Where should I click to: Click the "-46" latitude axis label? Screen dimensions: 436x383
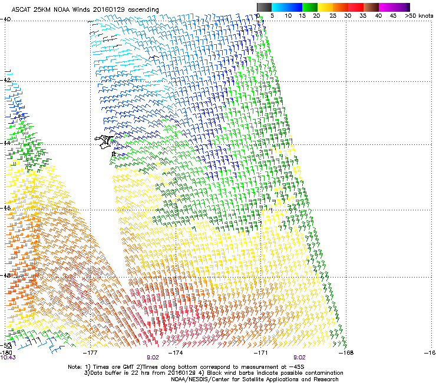coord(5,208)
